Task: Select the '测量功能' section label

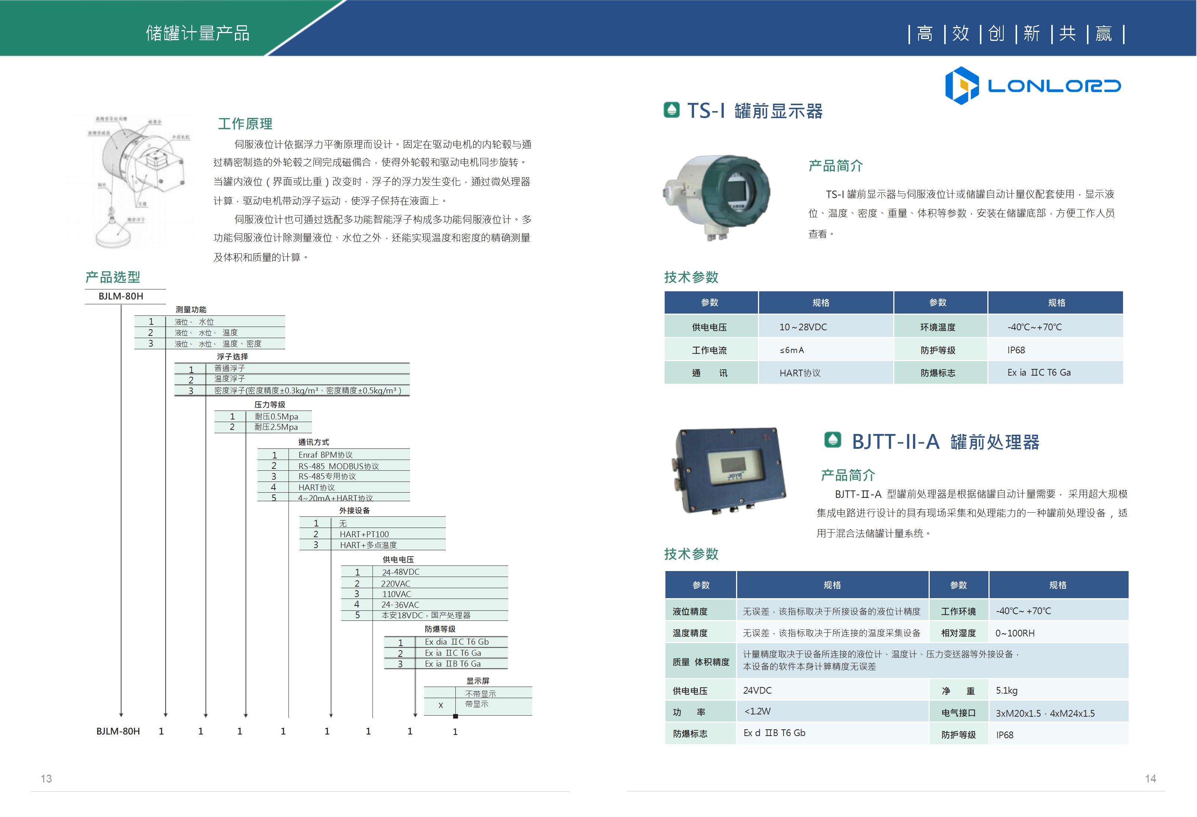Action: pyautogui.click(x=191, y=309)
